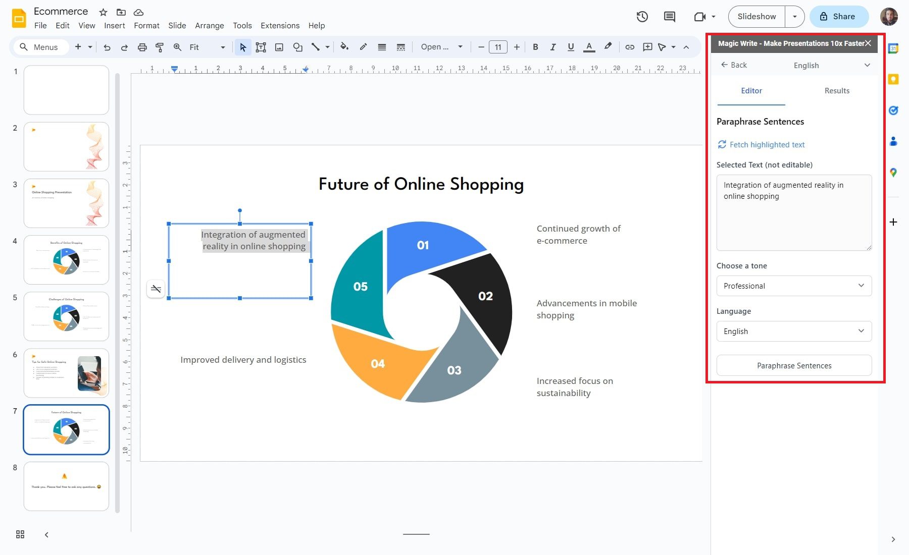Toggle Bold formatting
The image size is (909, 555).
(535, 47)
